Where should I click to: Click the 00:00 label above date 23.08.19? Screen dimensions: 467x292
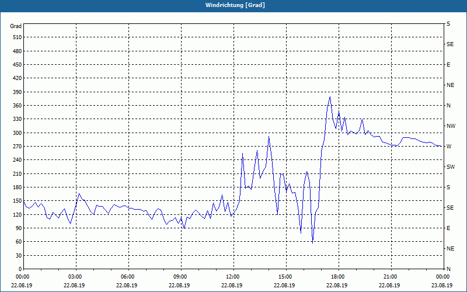tap(442, 277)
